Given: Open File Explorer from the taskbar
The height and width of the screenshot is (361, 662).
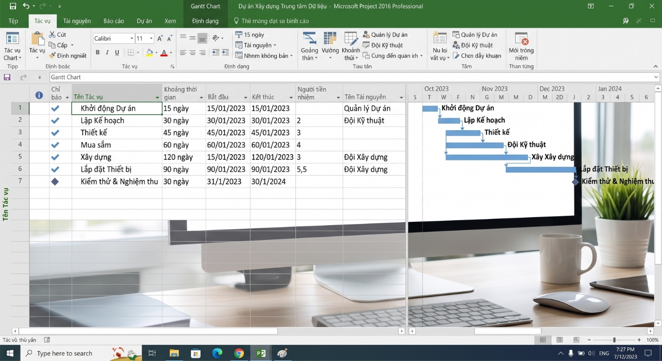Looking at the screenshot, I should click(x=174, y=353).
